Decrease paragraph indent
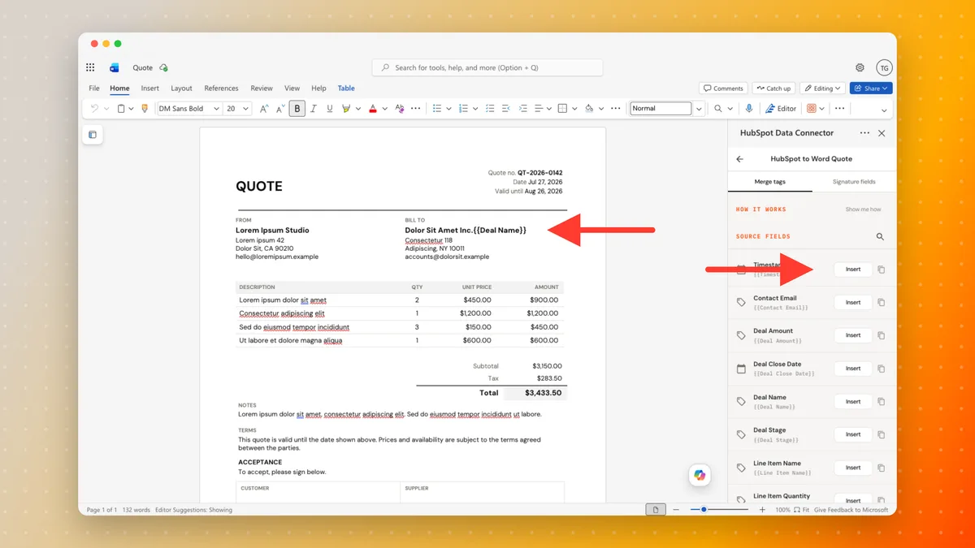Viewport: 975px width, 548px height. point(506,108)
